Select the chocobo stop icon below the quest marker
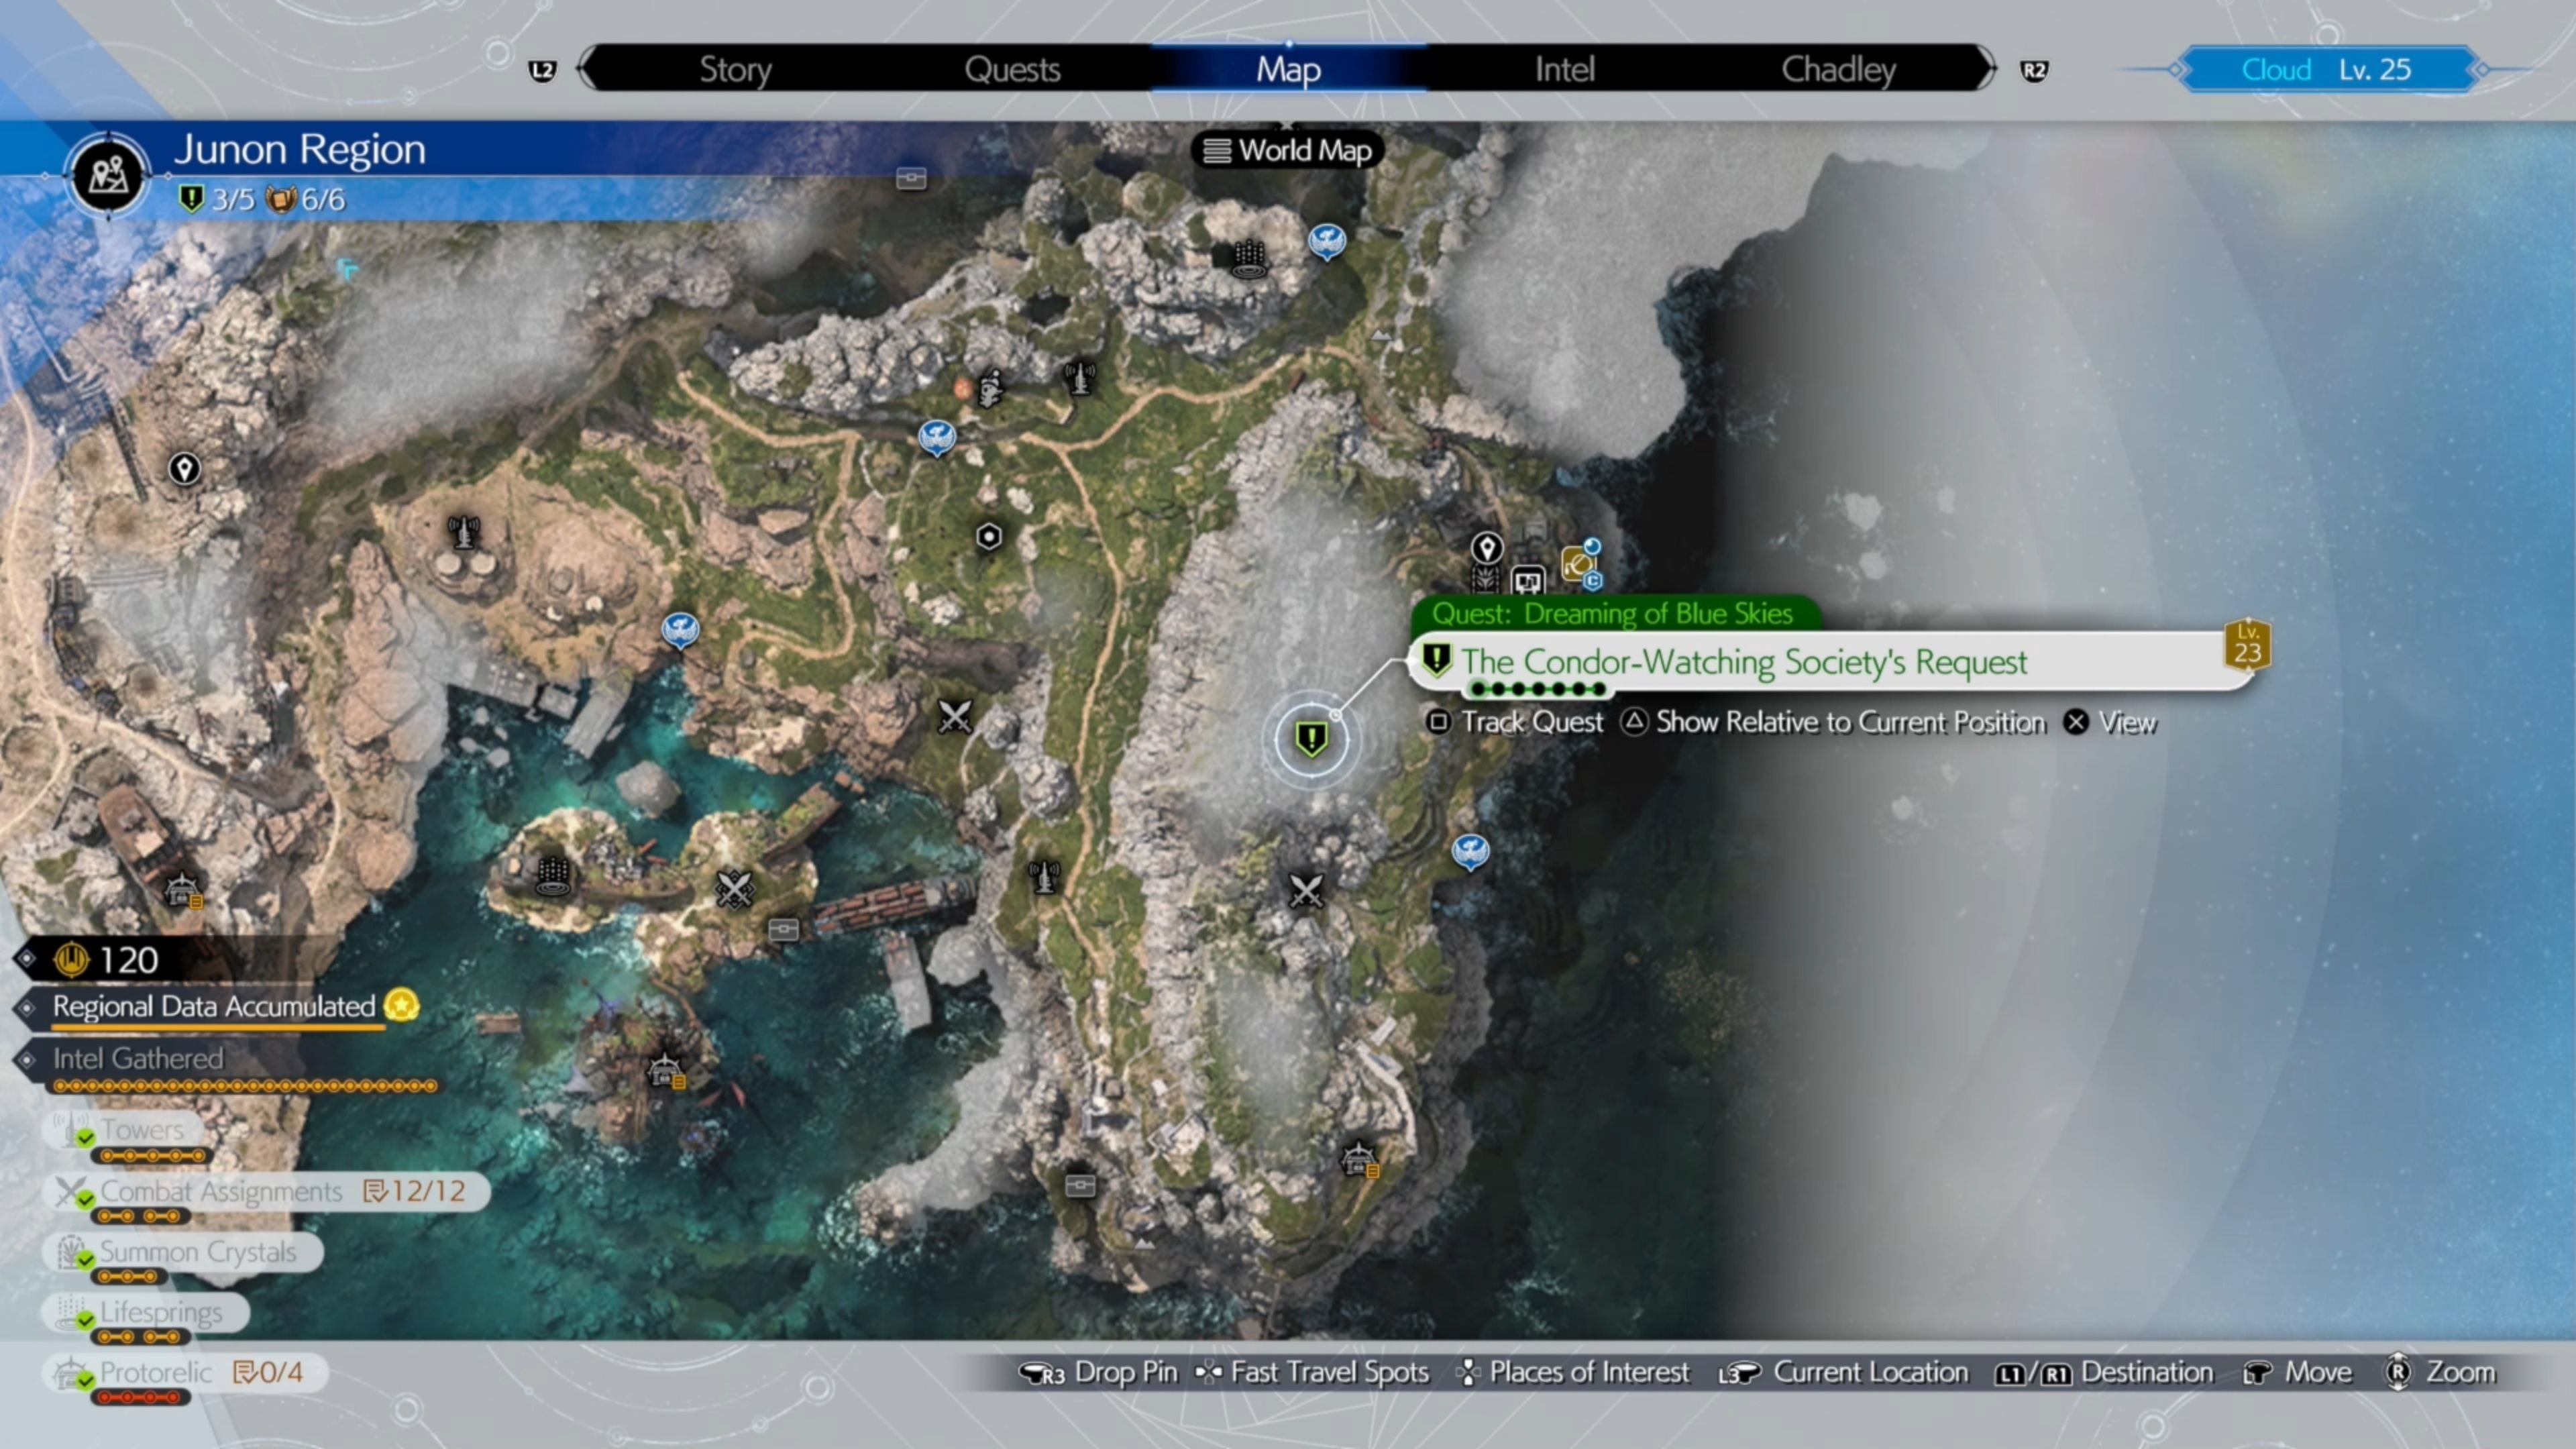Screen dimensions: 2576x1449 (1470, 852)
